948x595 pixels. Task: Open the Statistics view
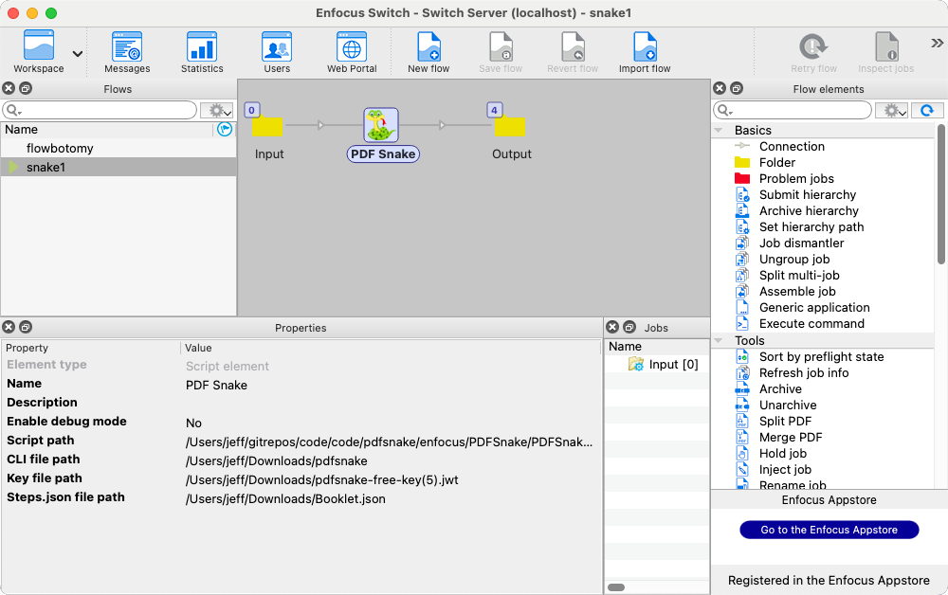click(202, 52)
